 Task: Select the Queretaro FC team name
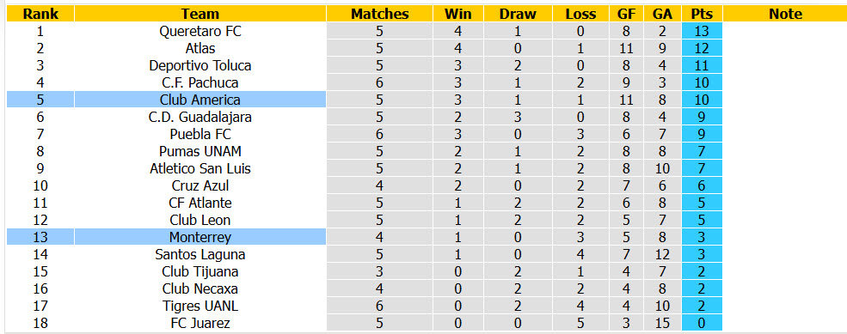click(200, 31)
